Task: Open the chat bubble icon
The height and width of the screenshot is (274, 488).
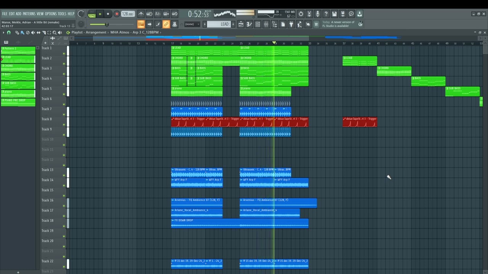Action: click(351, 14)
